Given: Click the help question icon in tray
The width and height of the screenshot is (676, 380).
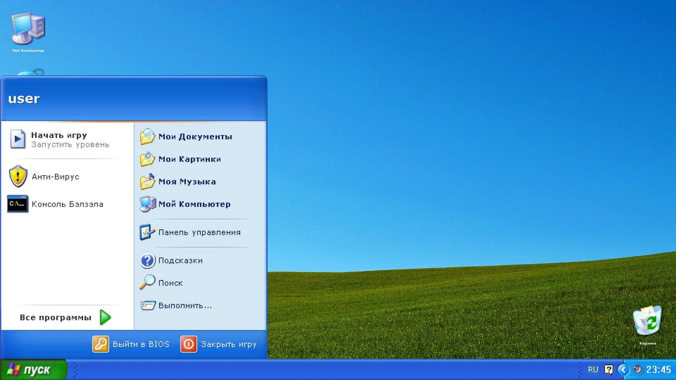Looking at the screenshot, I should point(609,369).
